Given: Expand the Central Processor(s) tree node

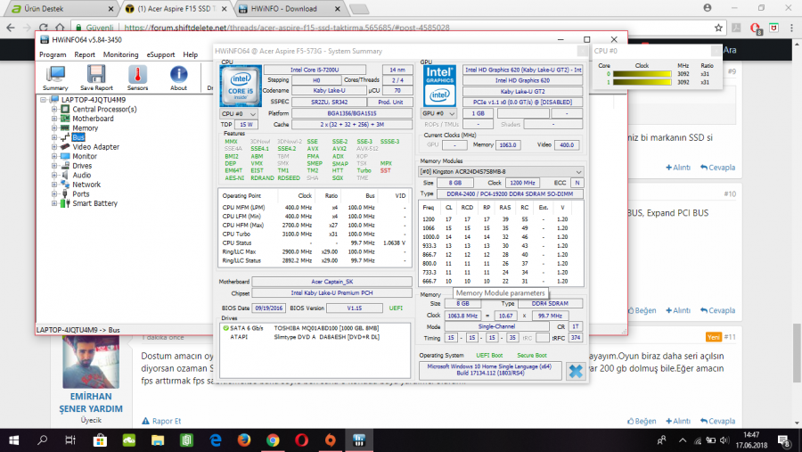Looking at the screenshot, I should [x=54, y=109].
